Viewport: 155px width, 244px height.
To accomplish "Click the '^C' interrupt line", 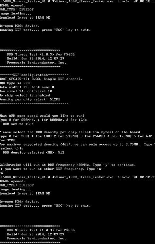I will coord(1,173).
